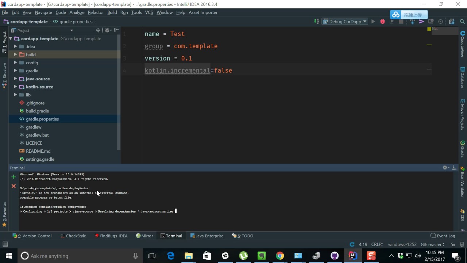
Task: Open the Event Log
Action: pyautogui.click(x=443, y=236)
